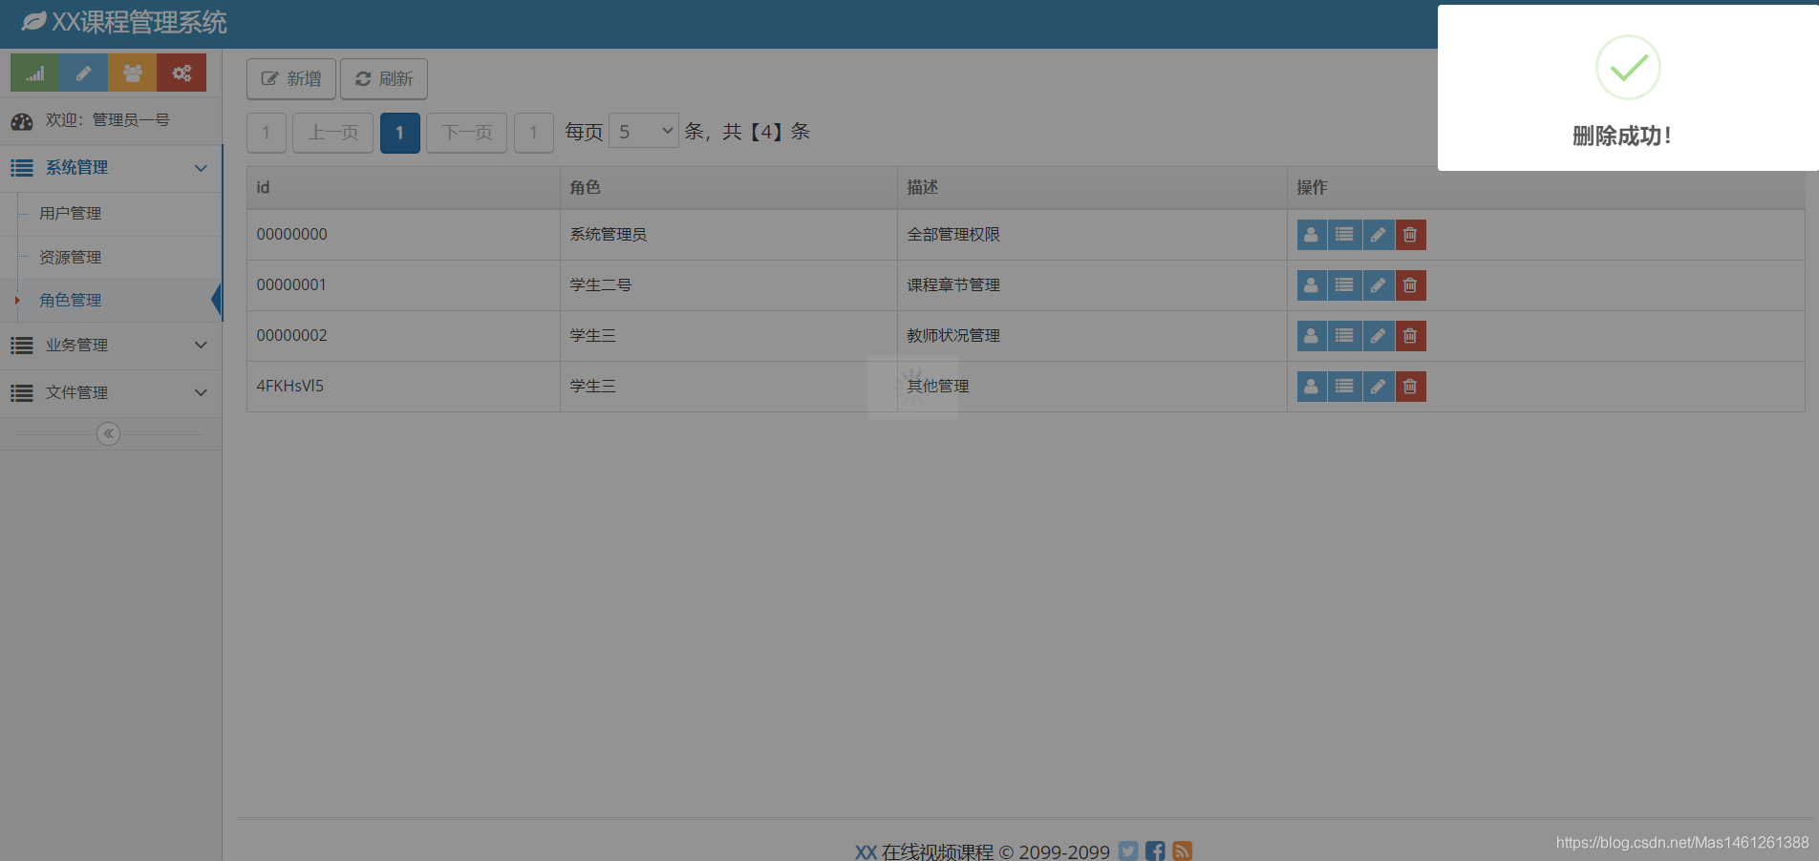Click the XX课程管理系统 header title

click(139, 22)
